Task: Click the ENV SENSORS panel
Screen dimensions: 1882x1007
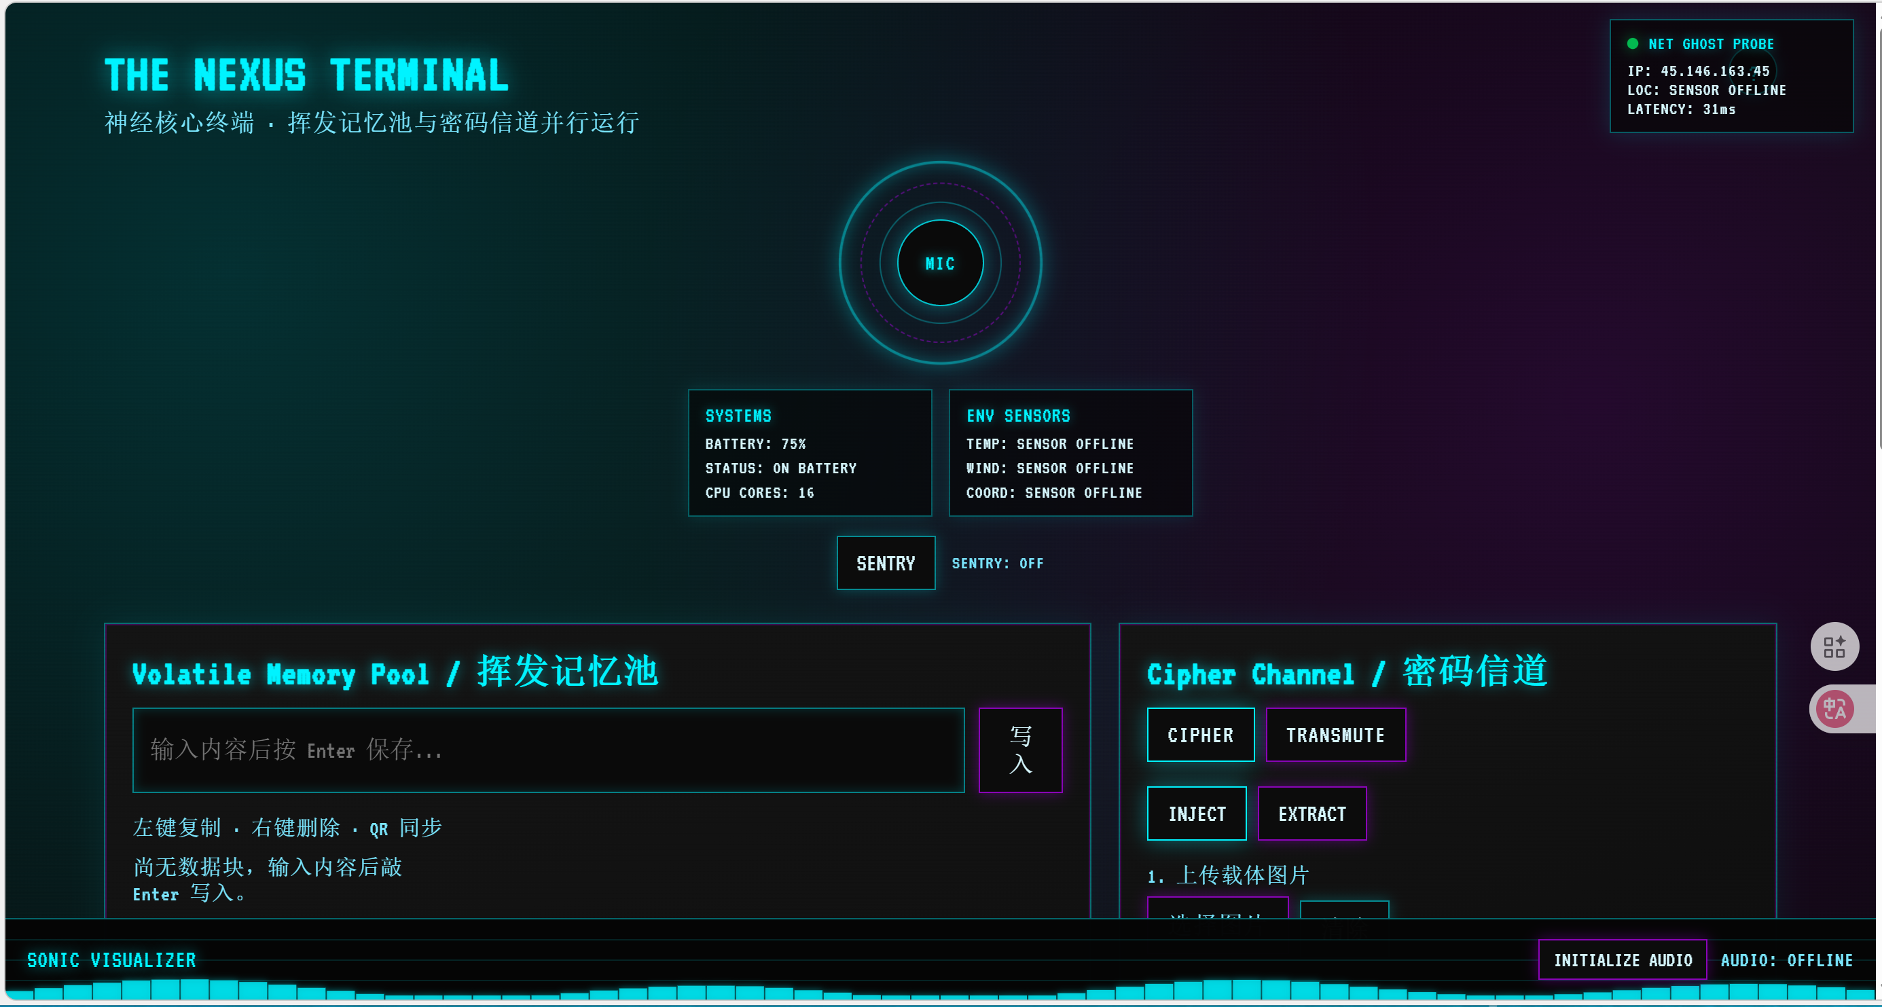Action: 1070,453
